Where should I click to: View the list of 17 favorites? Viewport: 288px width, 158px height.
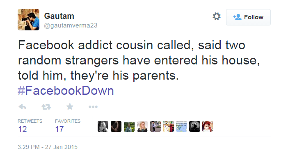(68, 126)
